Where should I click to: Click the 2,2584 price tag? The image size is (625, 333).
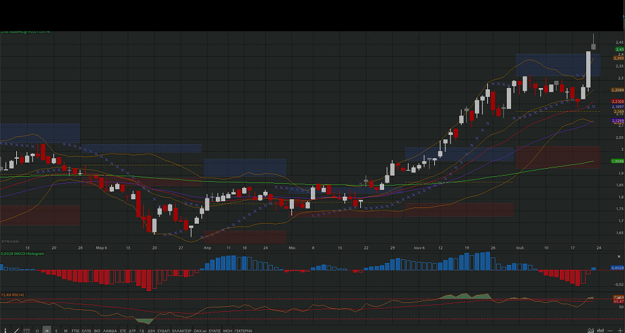(x=617, y=90)
